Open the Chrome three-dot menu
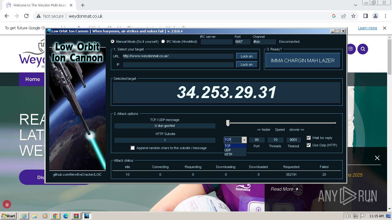This screenshot has width=392, height=220. [385, 16]
